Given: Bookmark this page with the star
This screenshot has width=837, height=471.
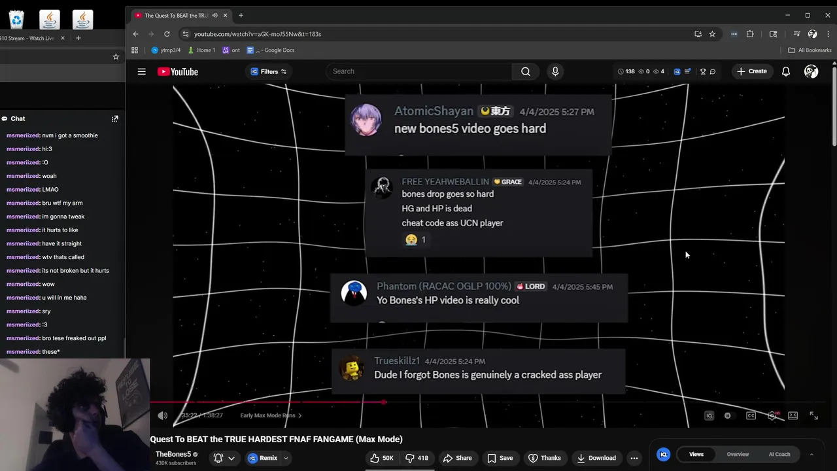Looking at the screenshot, I should tap(712, 34).
